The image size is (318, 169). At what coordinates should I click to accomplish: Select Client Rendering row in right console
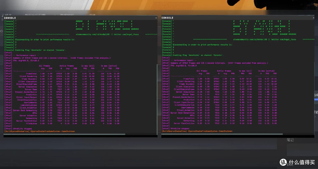[x=219, y=82]
